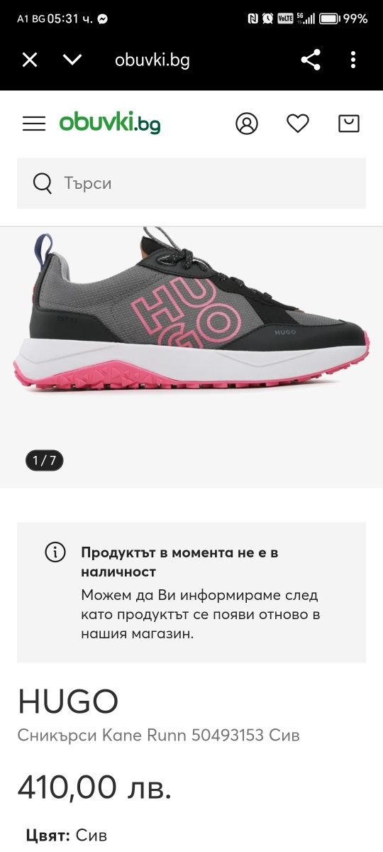
Task: Go to obuvki.bg home logo
Action: coord(110,124)
